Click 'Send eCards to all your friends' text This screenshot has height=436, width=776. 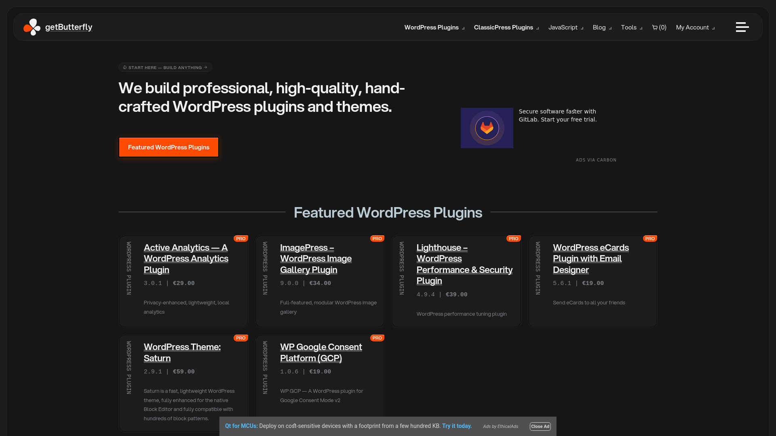(x=589, y=303)
